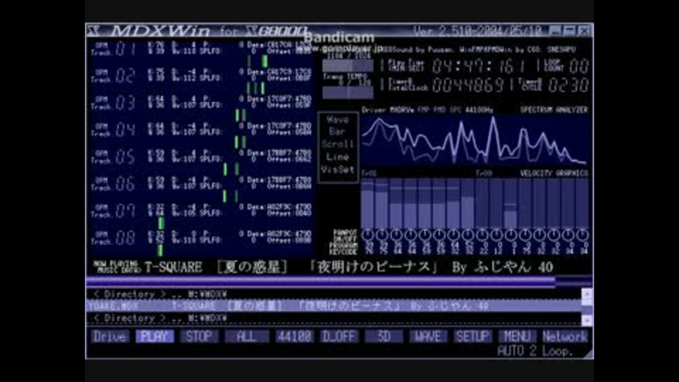Click the channel 10 panpot knob
Image resolution: width=679 pixels, height=382 pixels.
point(497,235)
